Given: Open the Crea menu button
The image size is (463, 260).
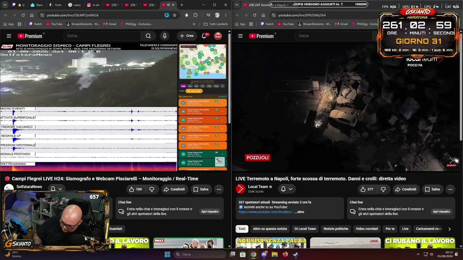Looking at the screenshot, I should click(x=187, y=36).
